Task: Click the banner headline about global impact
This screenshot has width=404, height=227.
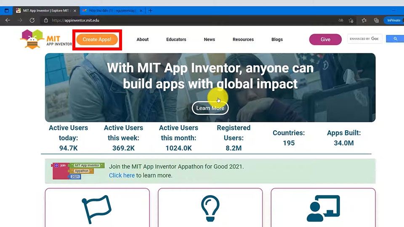Action: [210, 76]
